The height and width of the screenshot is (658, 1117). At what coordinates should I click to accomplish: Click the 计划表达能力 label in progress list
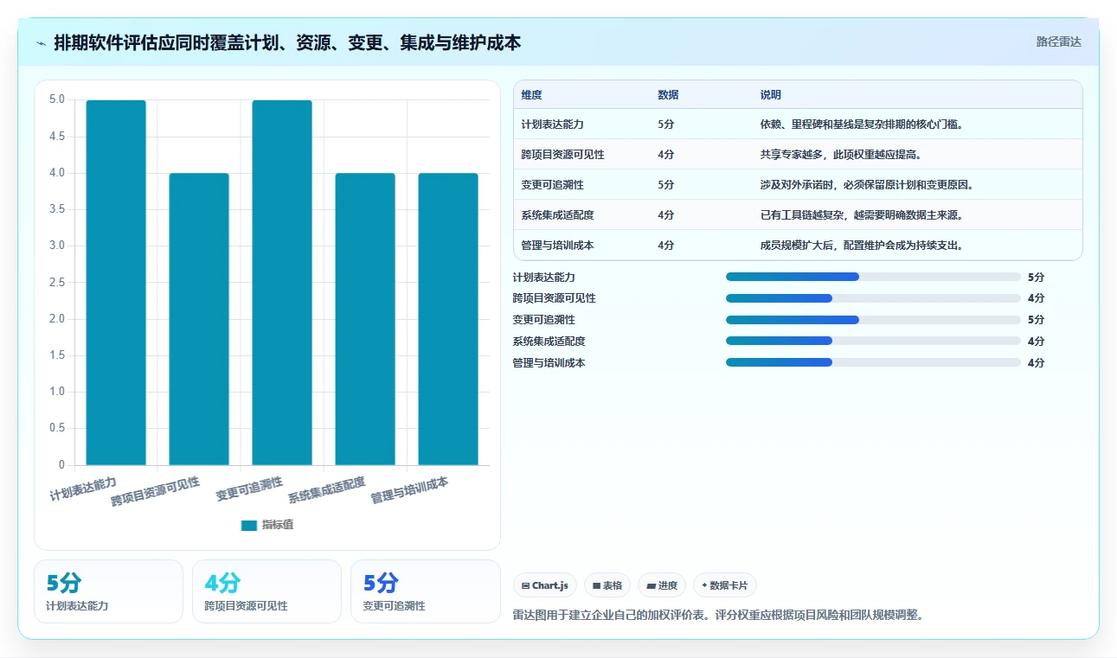[544, 278]
